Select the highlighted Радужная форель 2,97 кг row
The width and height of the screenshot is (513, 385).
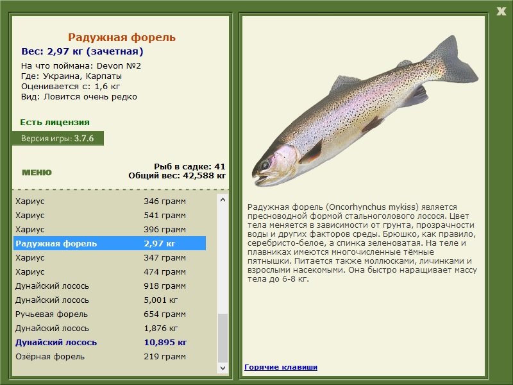[x=110, y=243]
